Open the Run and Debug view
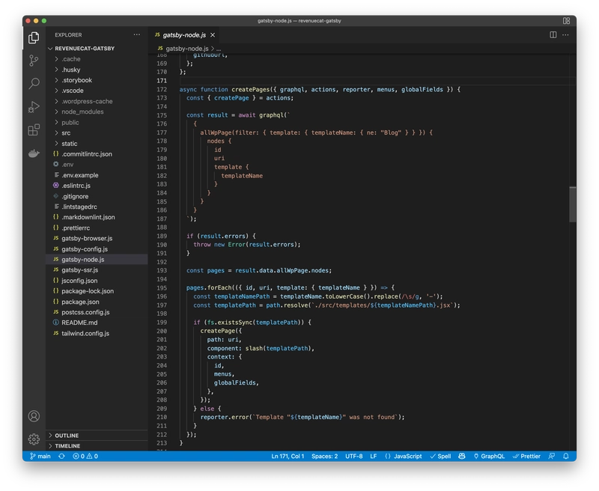Image resolution: width=599 pixels, height=491 pixels. click(34, 107)
